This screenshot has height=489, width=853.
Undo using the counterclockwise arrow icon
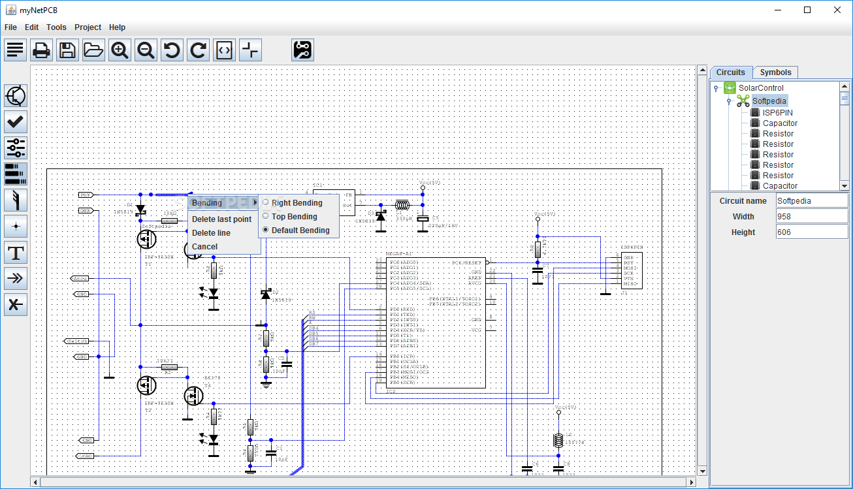click(x=172, y=50)
